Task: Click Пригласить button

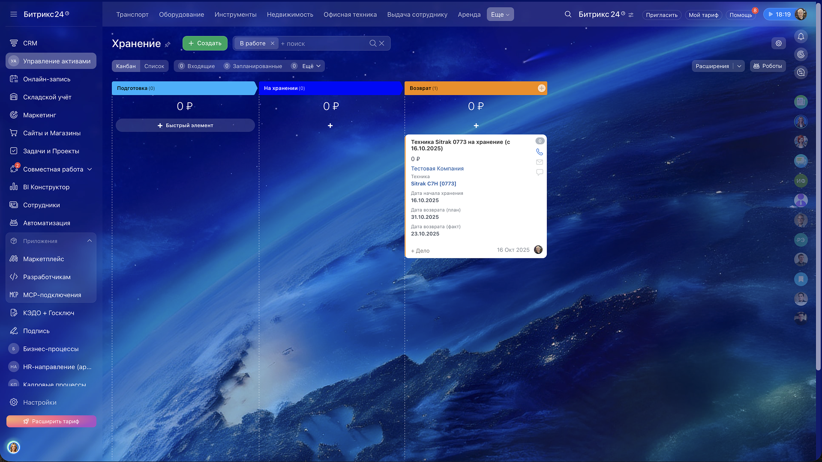Action: pos(662,15)
